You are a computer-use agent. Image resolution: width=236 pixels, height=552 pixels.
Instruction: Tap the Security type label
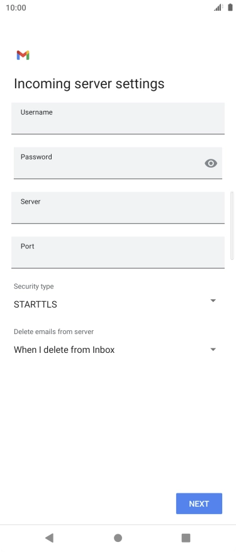click(34, 286)
